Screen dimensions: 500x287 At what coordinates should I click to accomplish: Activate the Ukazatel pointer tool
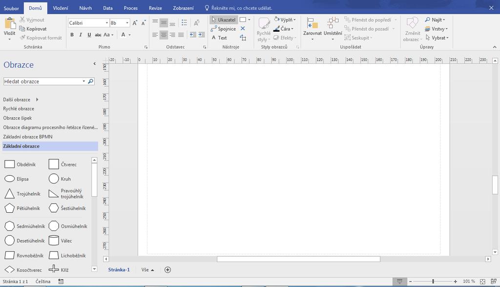224,20
